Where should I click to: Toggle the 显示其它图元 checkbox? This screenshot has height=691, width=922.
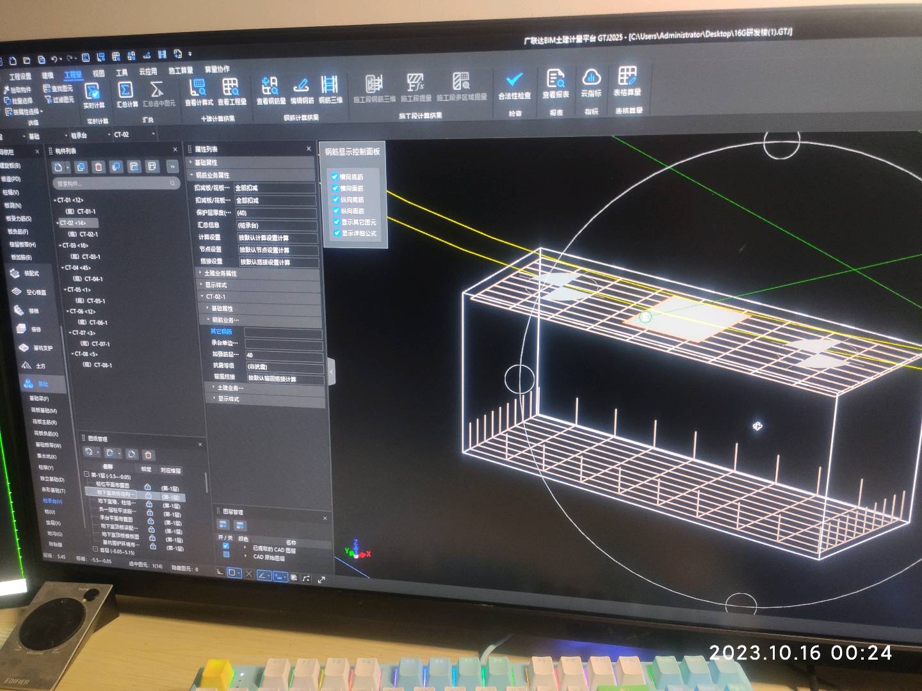[336, 222]
